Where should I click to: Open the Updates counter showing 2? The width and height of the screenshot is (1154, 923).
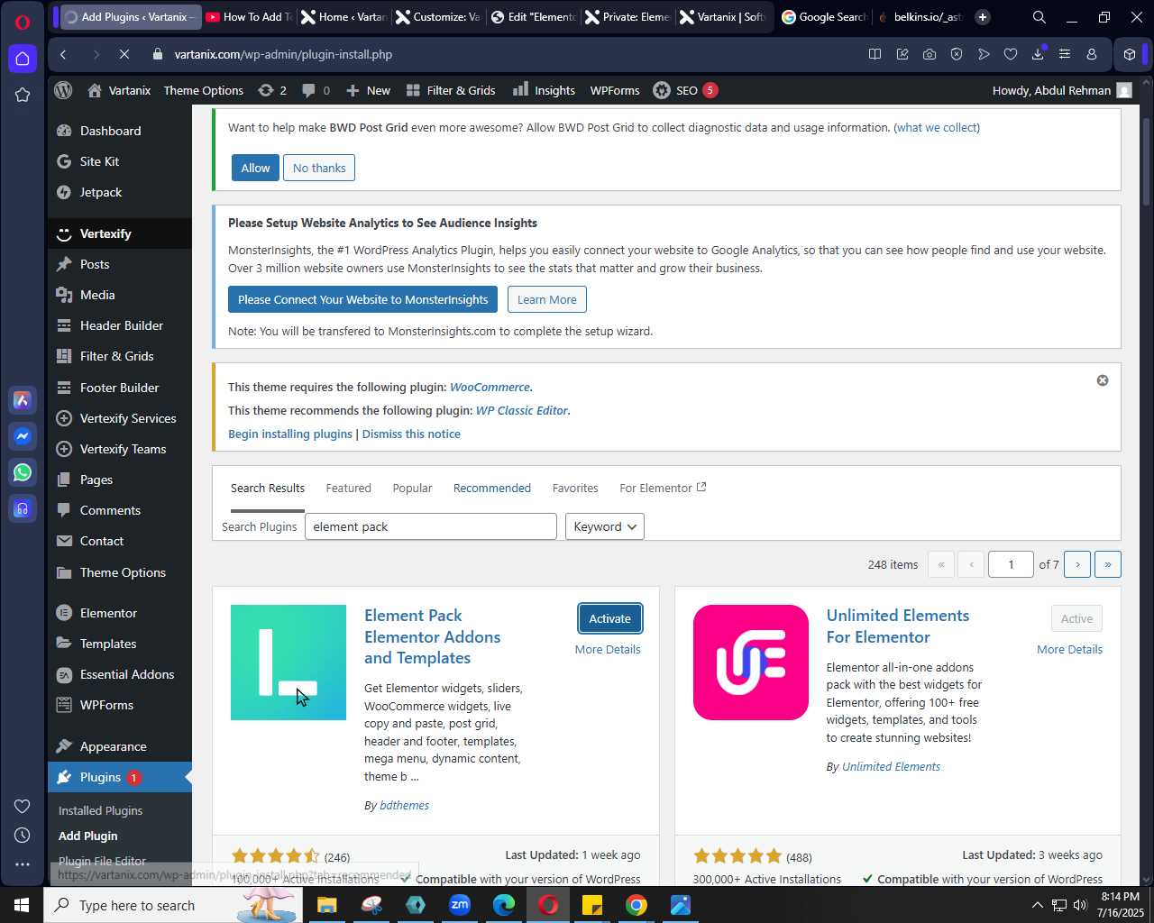tap(272, 90)
